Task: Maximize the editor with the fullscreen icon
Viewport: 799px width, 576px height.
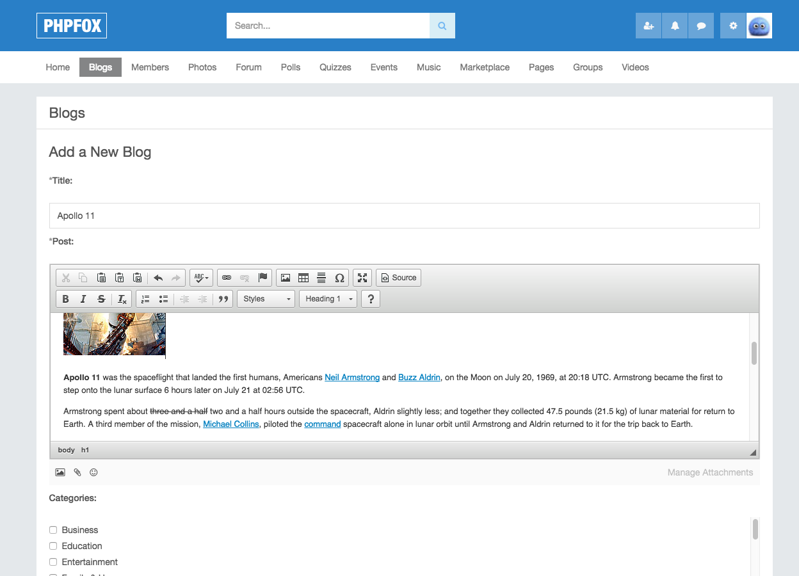Action: pos(362,278)
